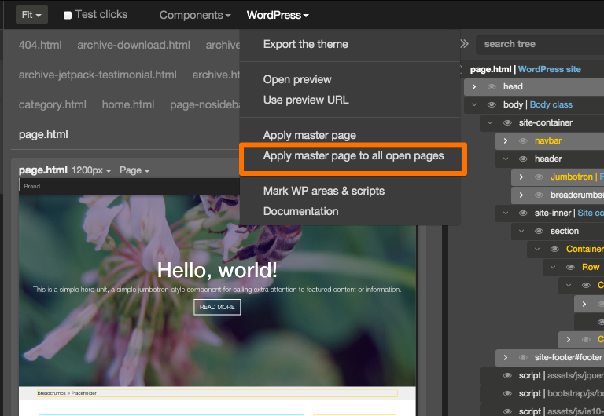This screenshot has height=416, width=604.
Task: Select the page.html root tree label
Action: point(491,69)
